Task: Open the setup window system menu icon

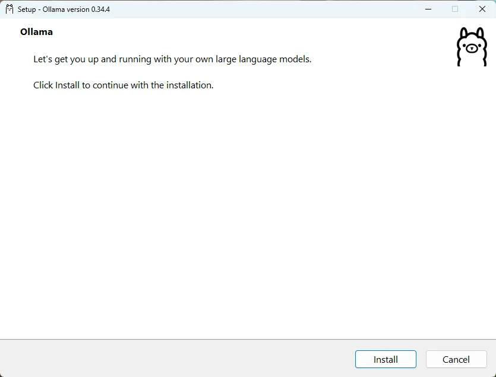Action: pyautogui.click(x=10, y=9)
